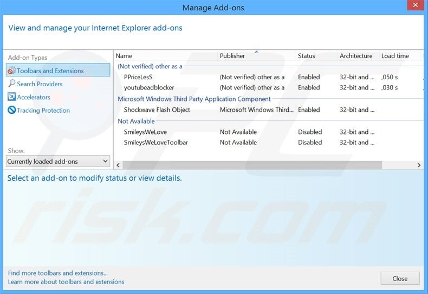428x294 pixels.
Task: Click Enabled status of PPriceLesS
Action: (x=309, y=77)
